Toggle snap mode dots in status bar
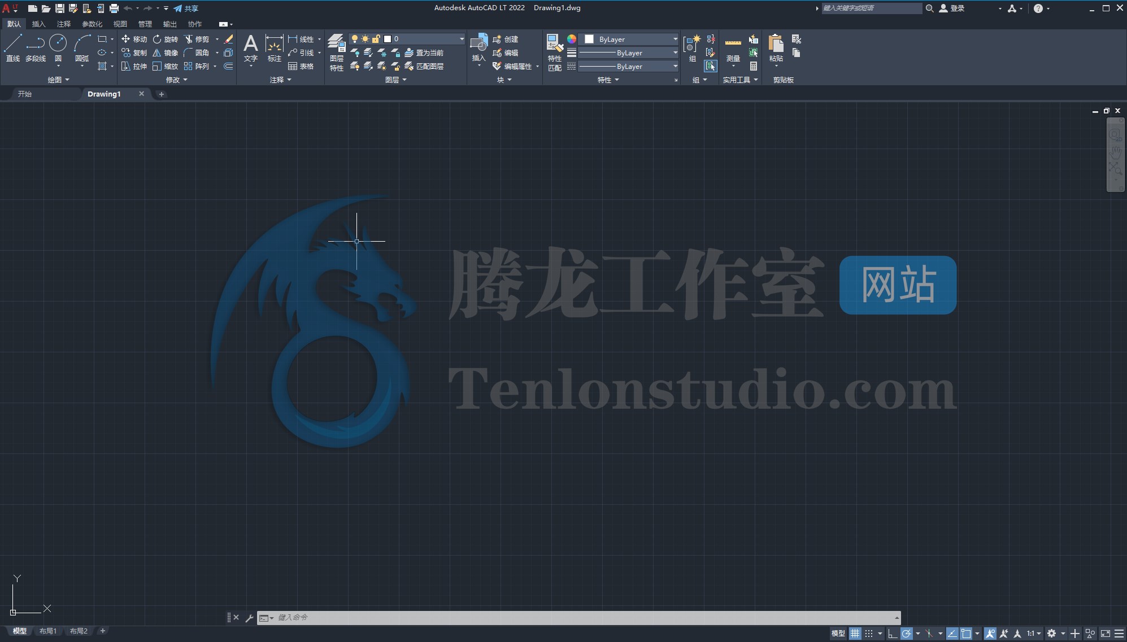Screen dimensions: 1127x642 click(869, 634)
